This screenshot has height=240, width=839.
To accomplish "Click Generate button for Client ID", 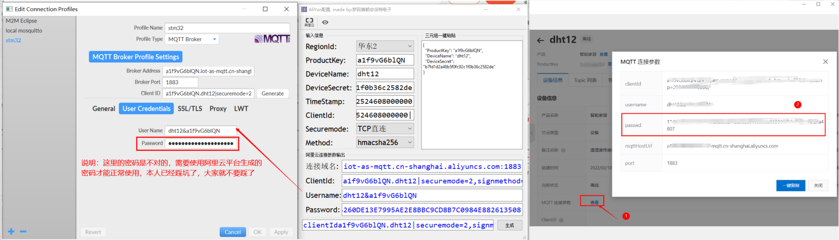I will click(x=272, y=94).
